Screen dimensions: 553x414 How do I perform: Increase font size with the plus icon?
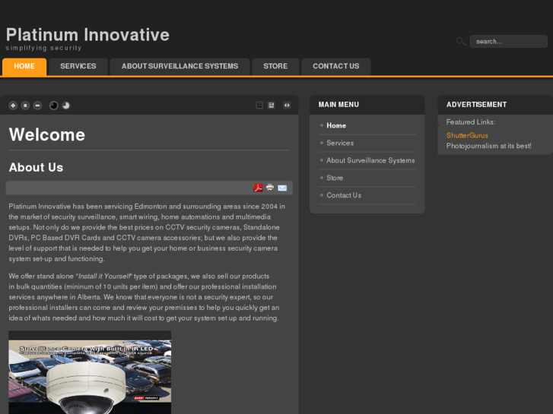coord(13,106)
